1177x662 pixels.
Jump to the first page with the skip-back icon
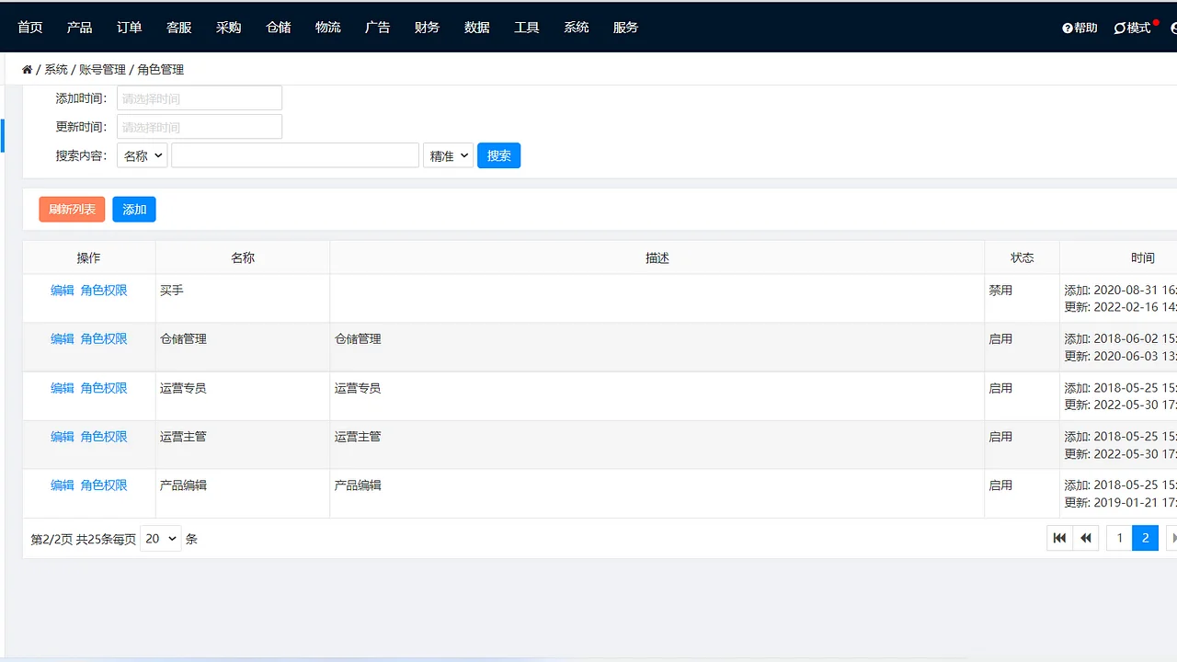1059,538
